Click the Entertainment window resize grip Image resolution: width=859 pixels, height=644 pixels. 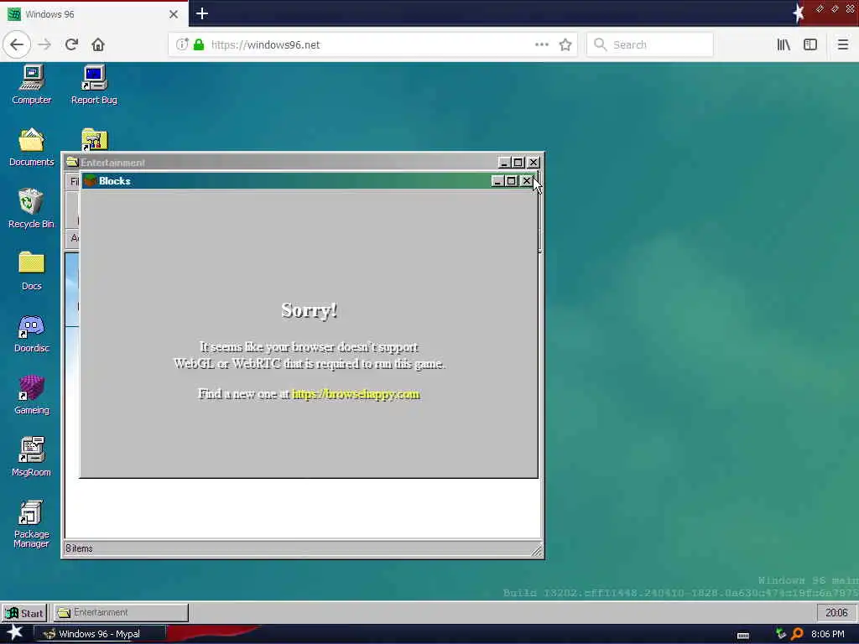point(536,550)
